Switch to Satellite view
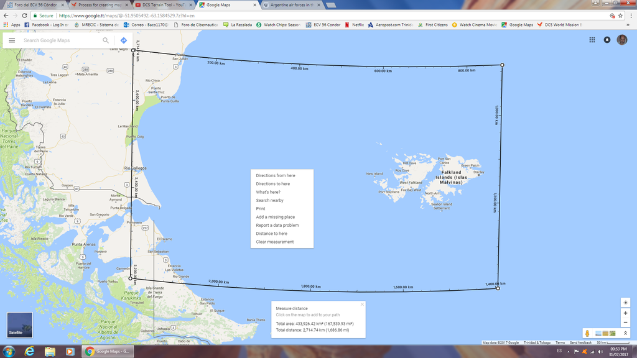The height and width of the screenshot is (358, 637). [x=19, y=324]
